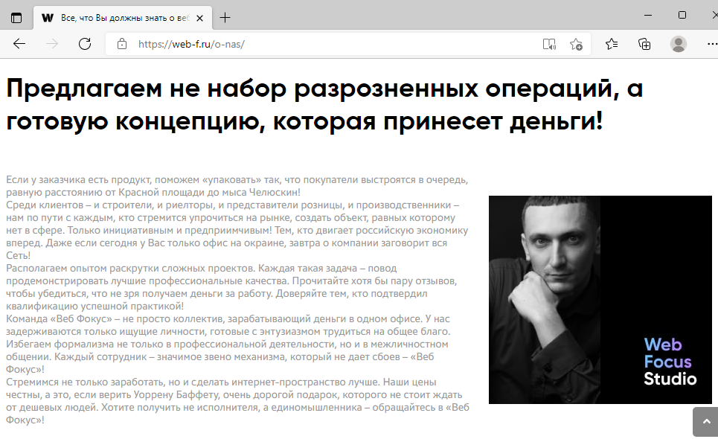718x439 pixels.
Task: View site information lock icon
Action: click(122, 44)
